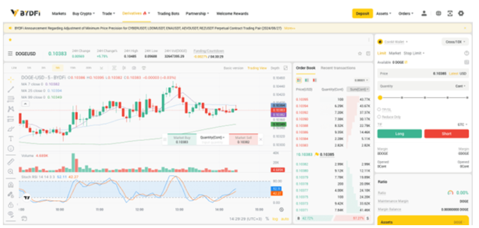Collapse the MA indicator legend
479x228 pixels.
[x=26, y=104]
